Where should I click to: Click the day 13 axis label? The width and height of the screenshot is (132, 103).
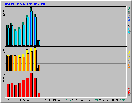tap(54, 100)
